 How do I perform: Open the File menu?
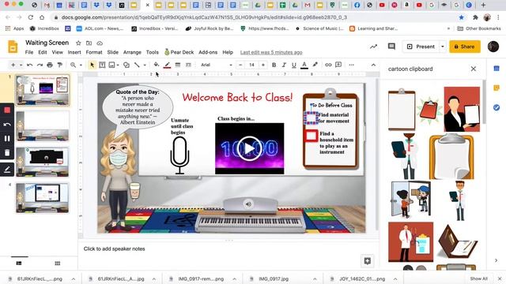coord(29,52)
